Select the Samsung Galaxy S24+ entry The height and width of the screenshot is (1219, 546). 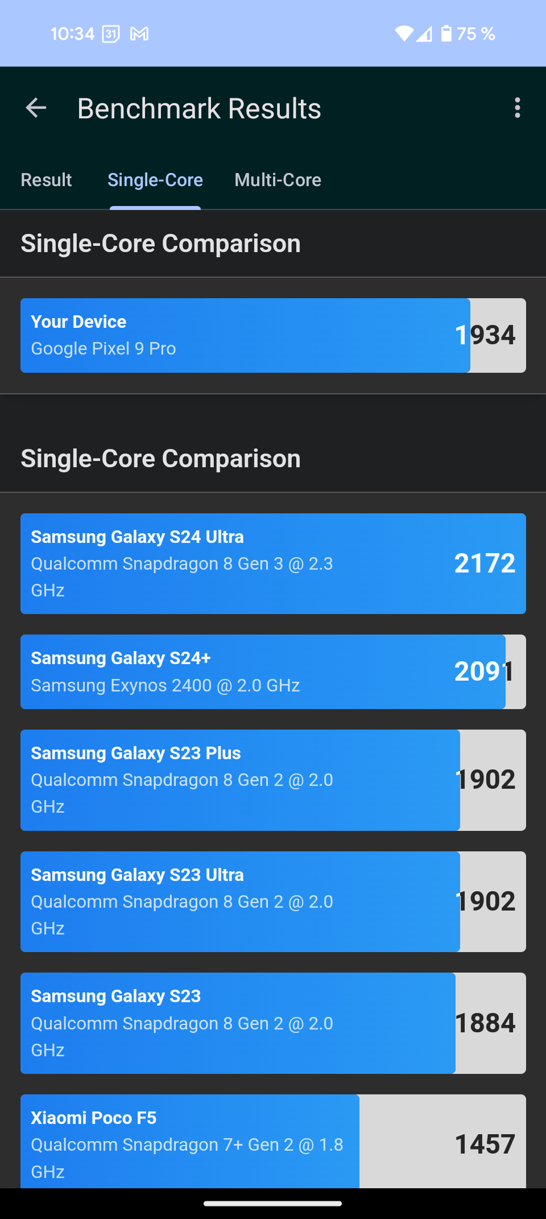tap(273, 672)
